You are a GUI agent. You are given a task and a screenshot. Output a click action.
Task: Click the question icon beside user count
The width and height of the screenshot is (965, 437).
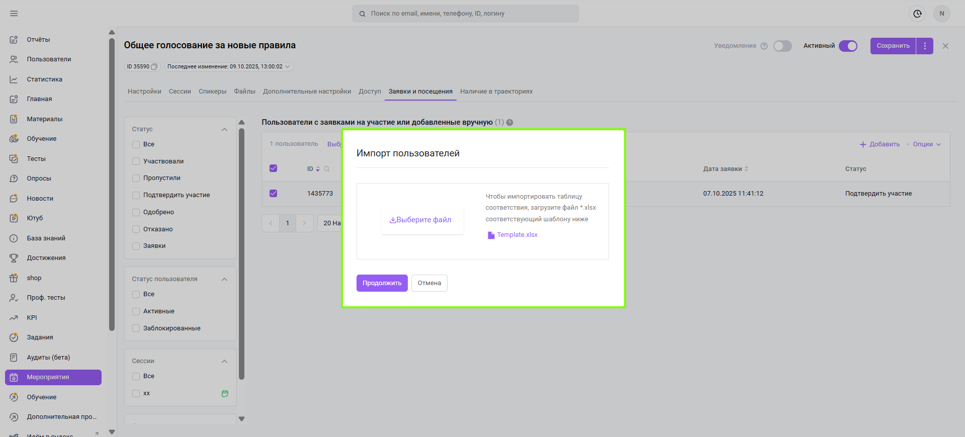(509, 122)
